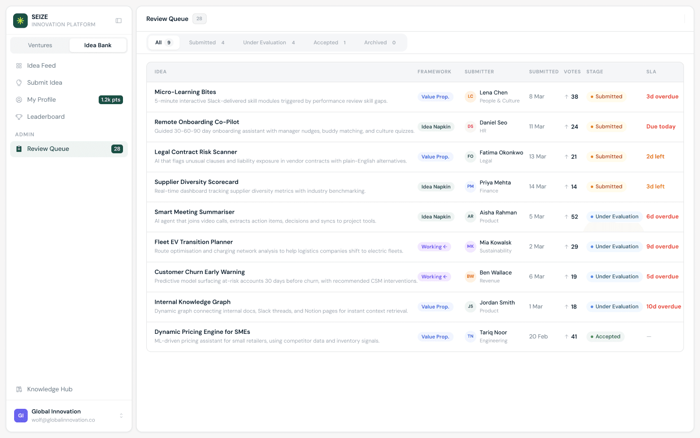Open Review Queue in sidebar
The image size is (700, 438).
point(69,149)
